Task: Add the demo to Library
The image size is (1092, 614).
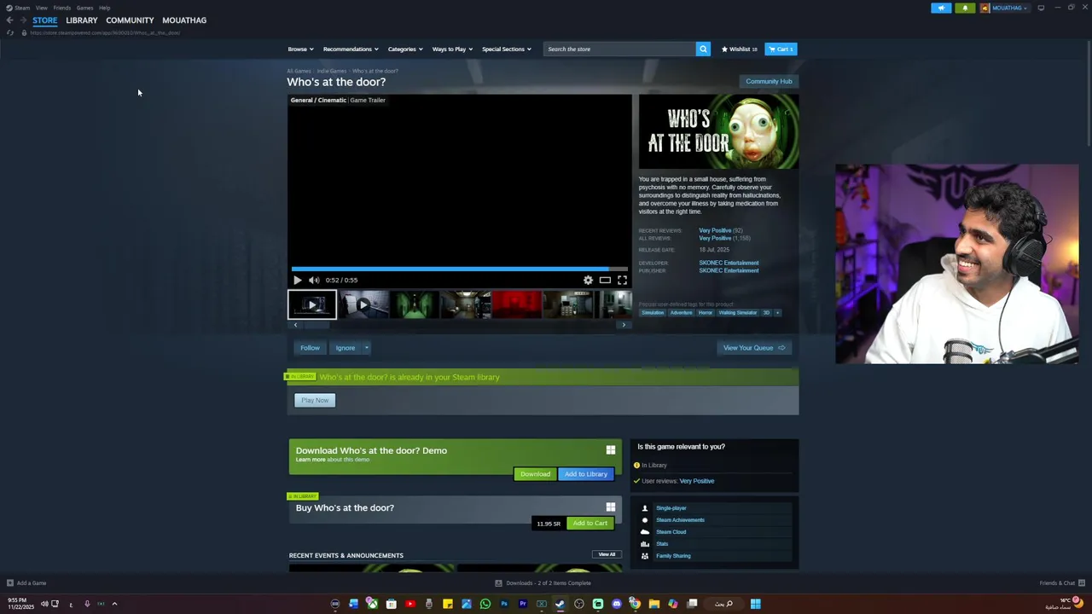Action: tap(586, 474)
